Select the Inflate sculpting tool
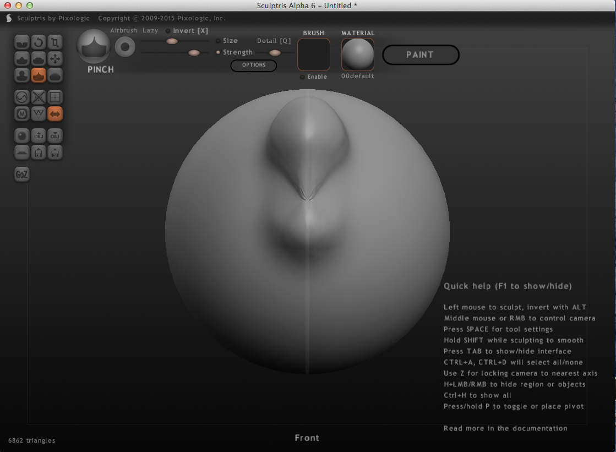616x452 pixels. tap(22, 75)
